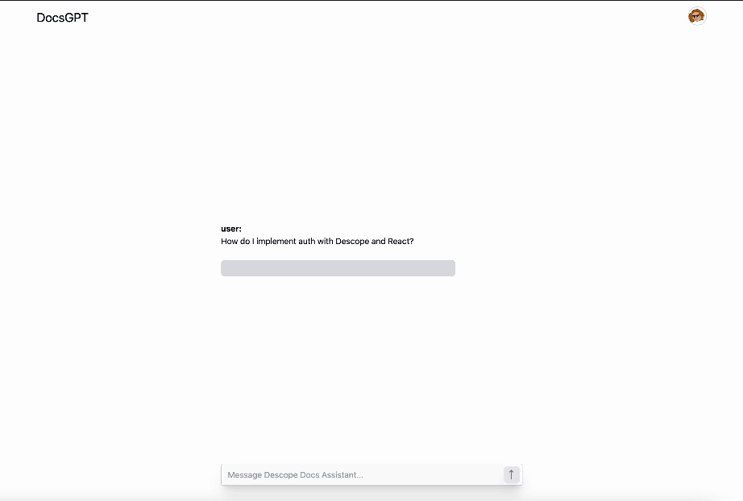Screen dimensions: 743x501
Task: Select the monkey avatar in the header
Action: coord(696,16)
